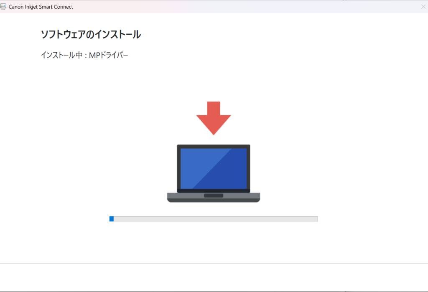Click the laptop's blue screen illustration
This screenshot has height=292, width=428.
coord(214,169)
